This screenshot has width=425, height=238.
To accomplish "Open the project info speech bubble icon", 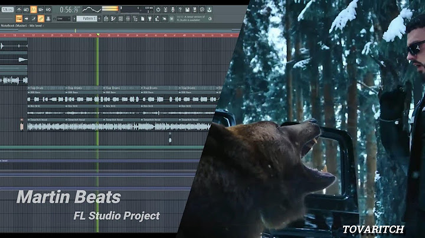I will pyautogui.click(x=202, y=10).
